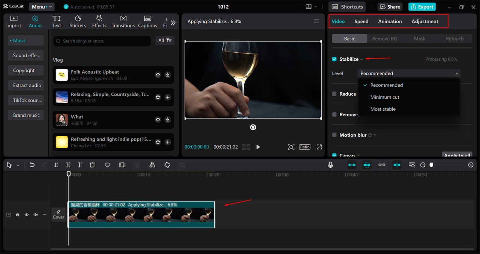Click the rotate handle below the preview

tap(253, 127)
